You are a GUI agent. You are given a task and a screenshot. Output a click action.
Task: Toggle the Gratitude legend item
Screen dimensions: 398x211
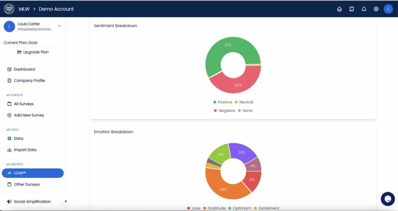214,208
